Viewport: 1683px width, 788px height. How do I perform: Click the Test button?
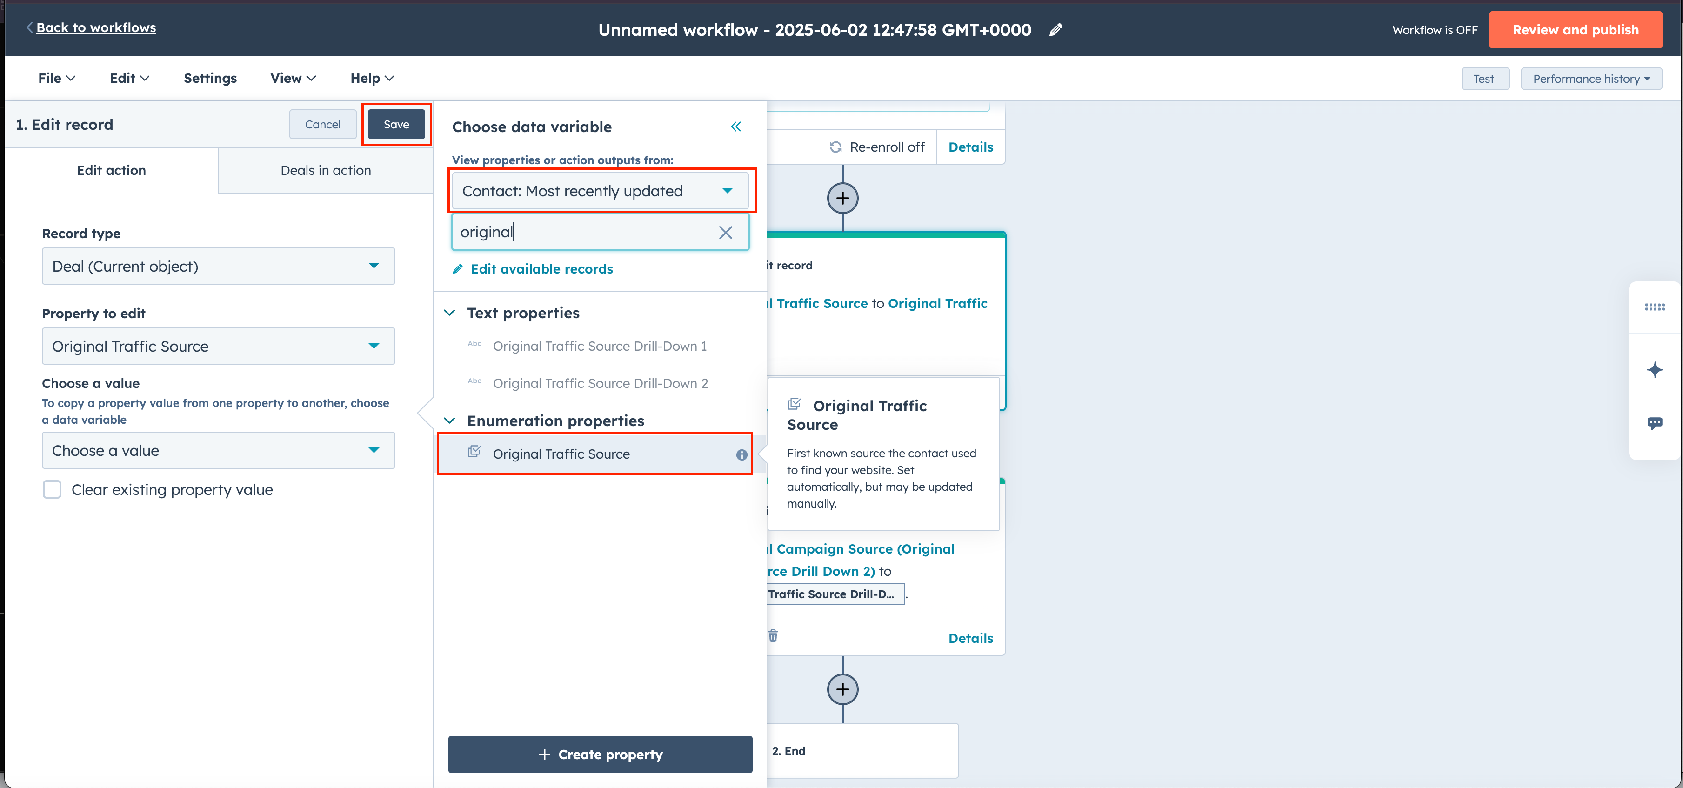click(x=1484, y=79)
